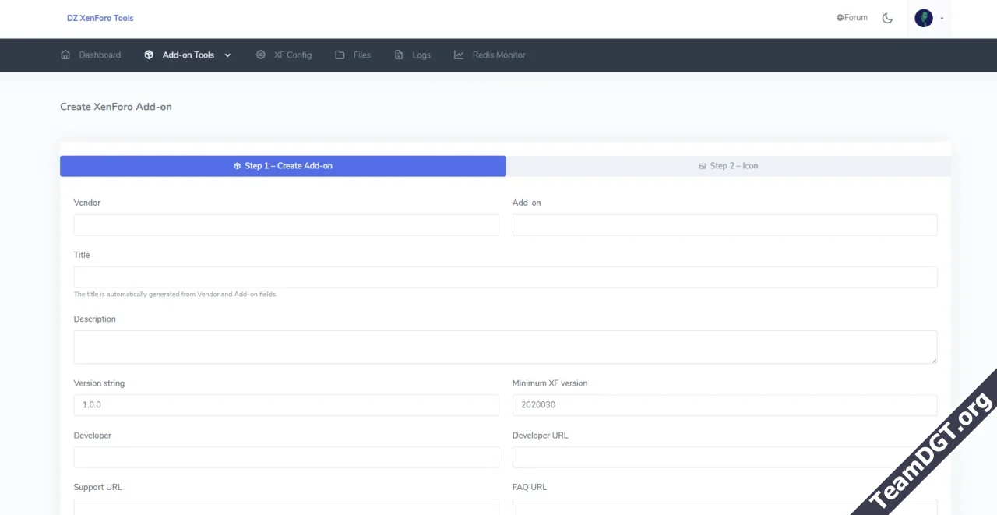Screen dimensions: 997x515
Task: Toggle dark mode with the moon icon
Action: [x=887, y=18]
